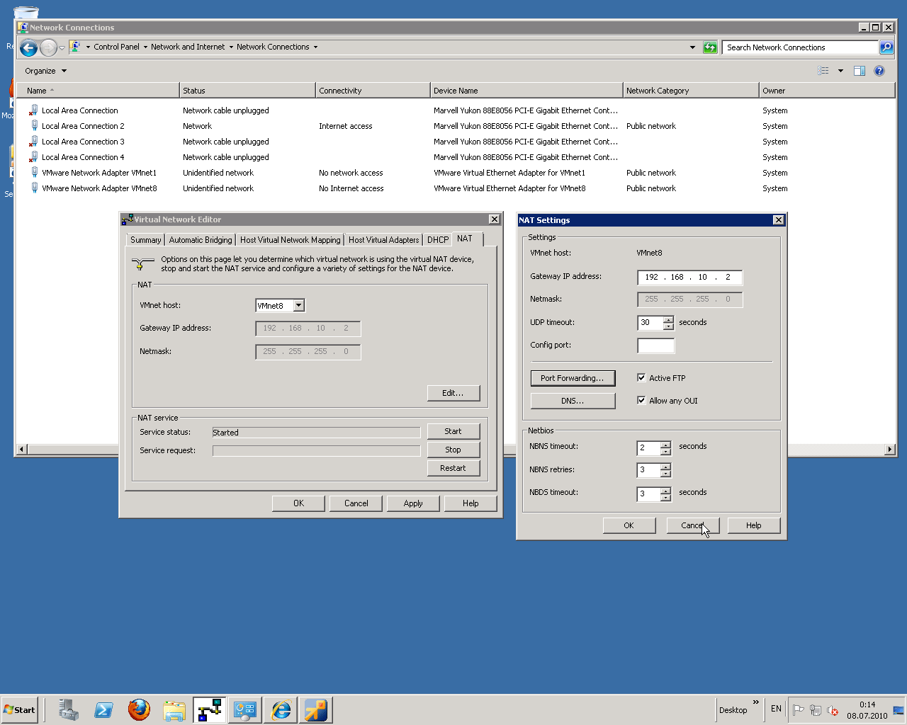Click Edit... in Virtual Network Editor
Screen dimensions: 907x725
click(x=453, y=393)
